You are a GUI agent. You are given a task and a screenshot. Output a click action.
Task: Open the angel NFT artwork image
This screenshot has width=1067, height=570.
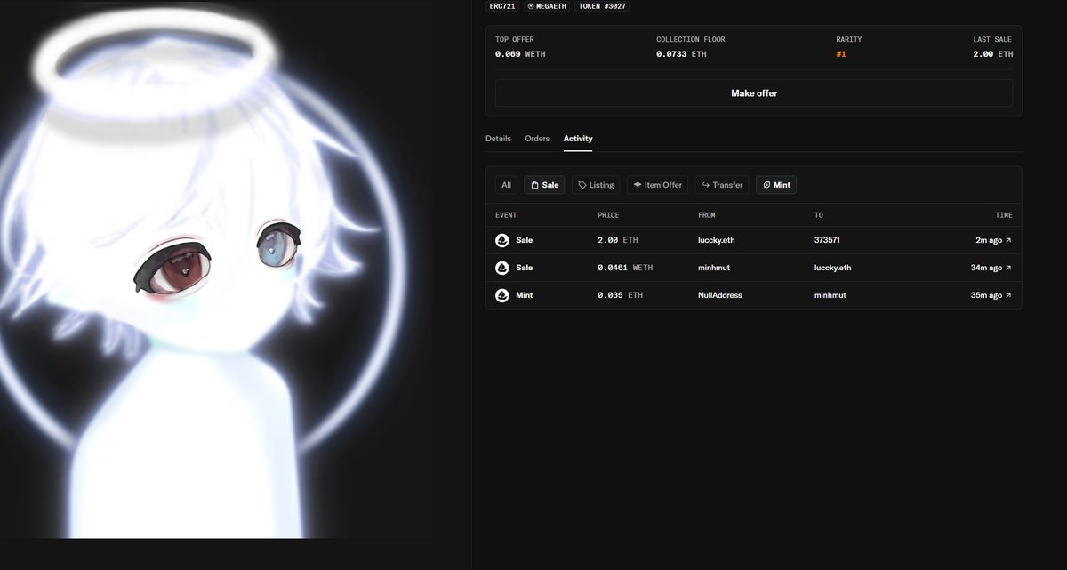tap(216, 269)
